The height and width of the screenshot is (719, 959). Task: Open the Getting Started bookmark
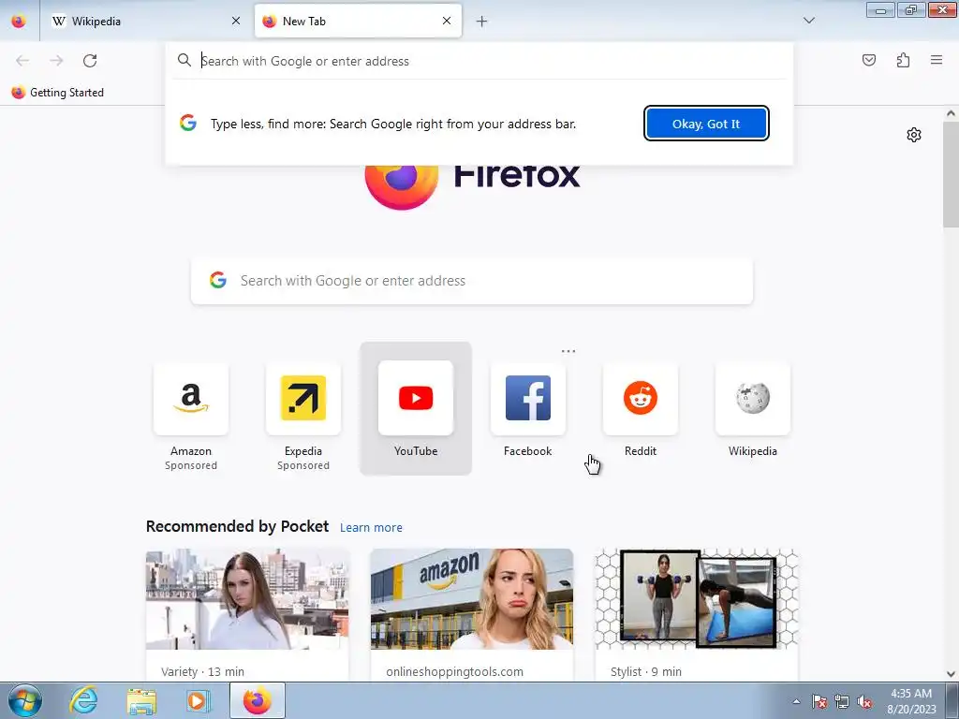click(58, 93)
